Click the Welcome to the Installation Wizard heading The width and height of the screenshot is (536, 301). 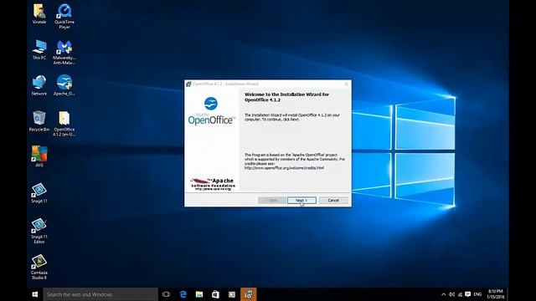click(286, 97)
